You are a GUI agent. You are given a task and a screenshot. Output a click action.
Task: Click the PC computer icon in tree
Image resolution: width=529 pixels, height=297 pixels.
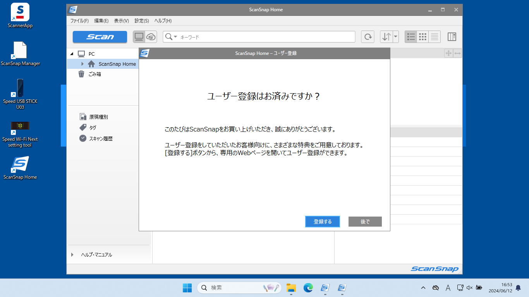click(x=81, y=54)
